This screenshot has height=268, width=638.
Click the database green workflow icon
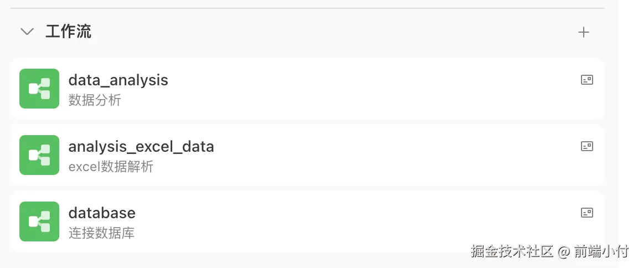[39, 221]
